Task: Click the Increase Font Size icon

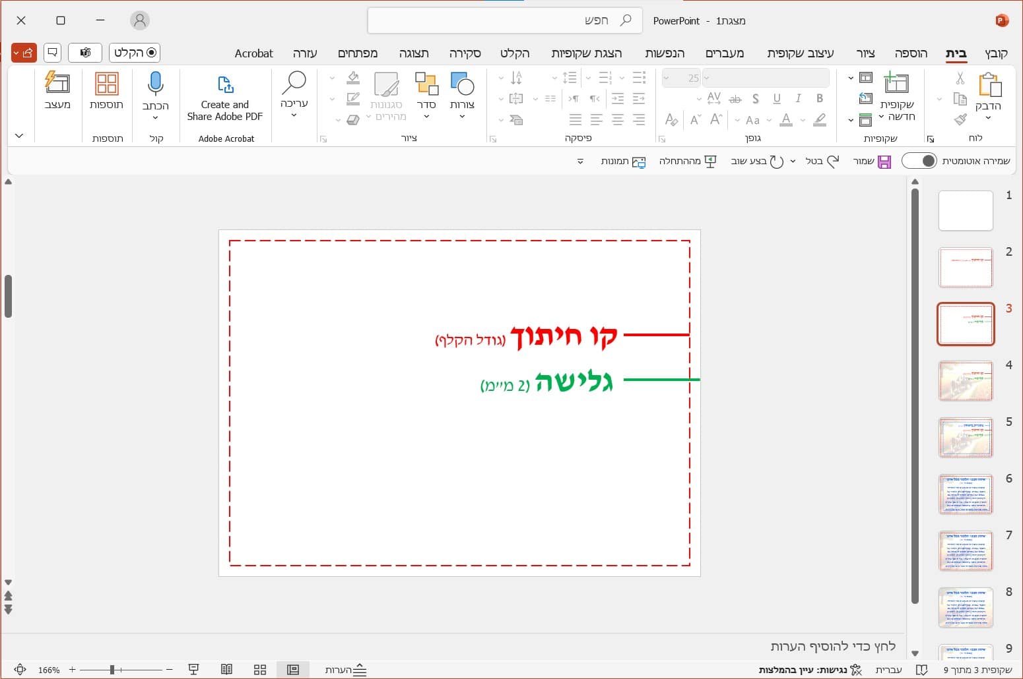Action: (716, 119)
